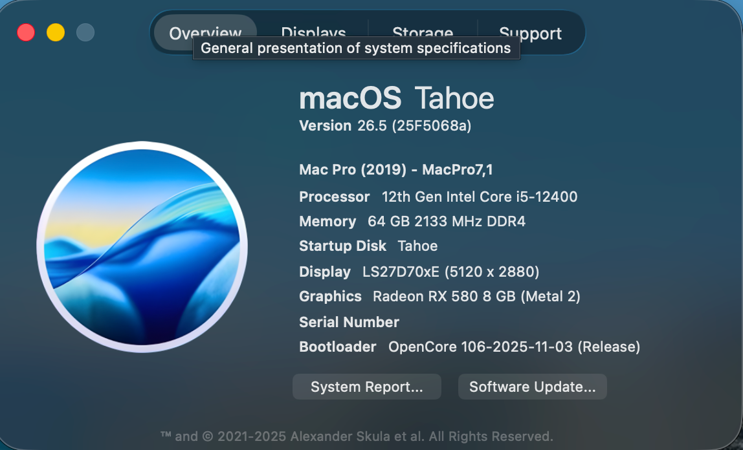Open the Displays tab
The height and width of the screenshot is (450, 743).
[x=313, y=32]
